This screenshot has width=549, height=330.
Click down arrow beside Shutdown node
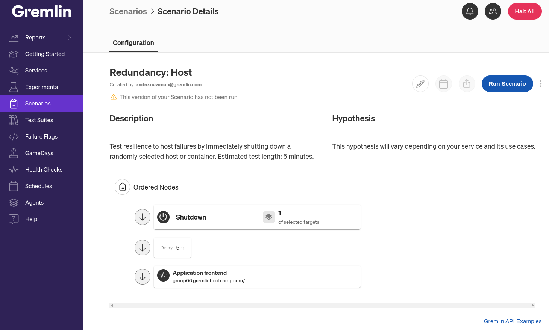(x=143, y=217)
